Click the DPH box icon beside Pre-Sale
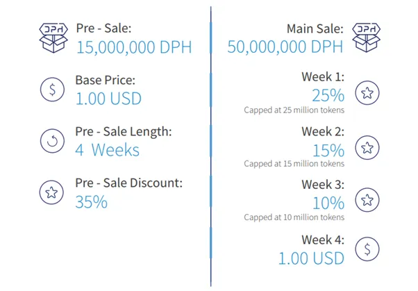Image resolution: width=418 pixels, height=291 pixels. pos(53,38)
